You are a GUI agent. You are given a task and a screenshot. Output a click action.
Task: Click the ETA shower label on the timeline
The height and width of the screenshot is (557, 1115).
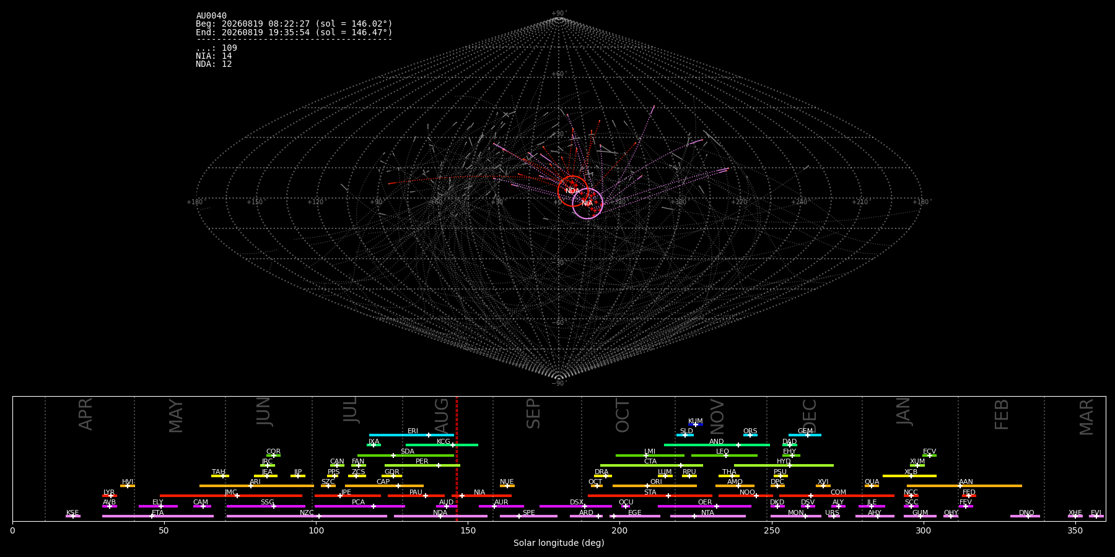(x=158, y=513)
